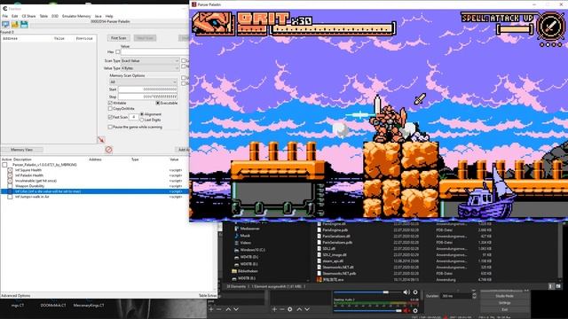Toggle the Executable checkbox

(158, 103)
